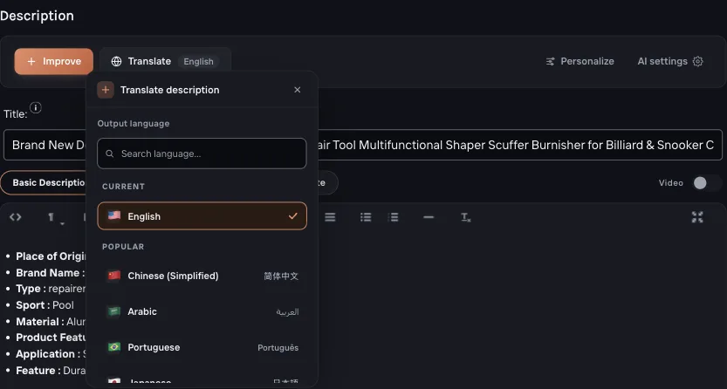Image resolution: width=727 pixels, height=389 pixels.
Task: Toggle the Video switch
Action: (706, 183)
